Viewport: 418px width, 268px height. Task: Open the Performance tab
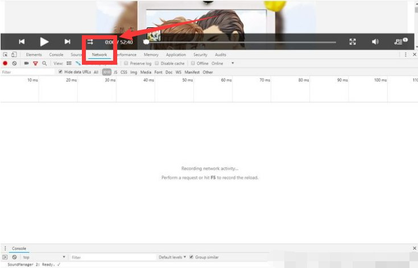pyautogui.click(x=127, y=55)
